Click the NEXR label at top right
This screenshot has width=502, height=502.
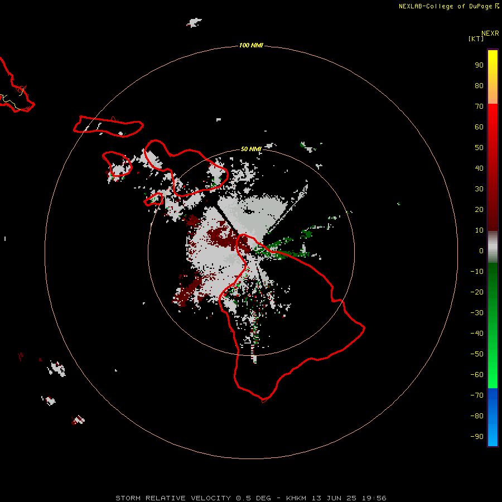490,33
